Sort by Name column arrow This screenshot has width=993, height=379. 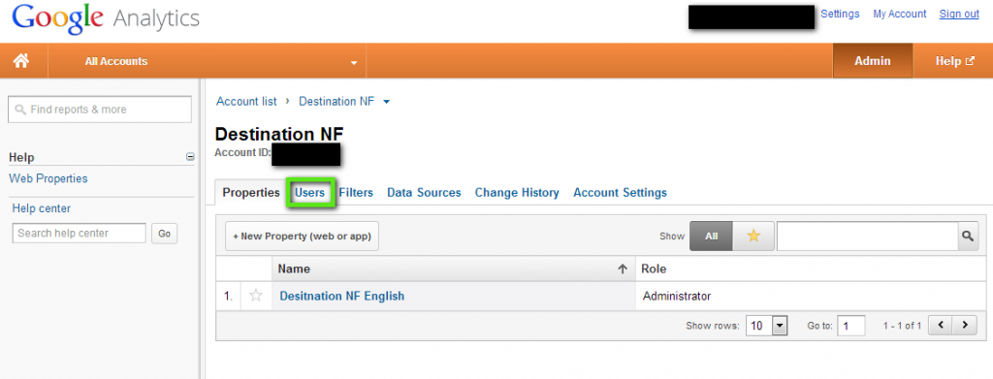[x=623, y=268]
